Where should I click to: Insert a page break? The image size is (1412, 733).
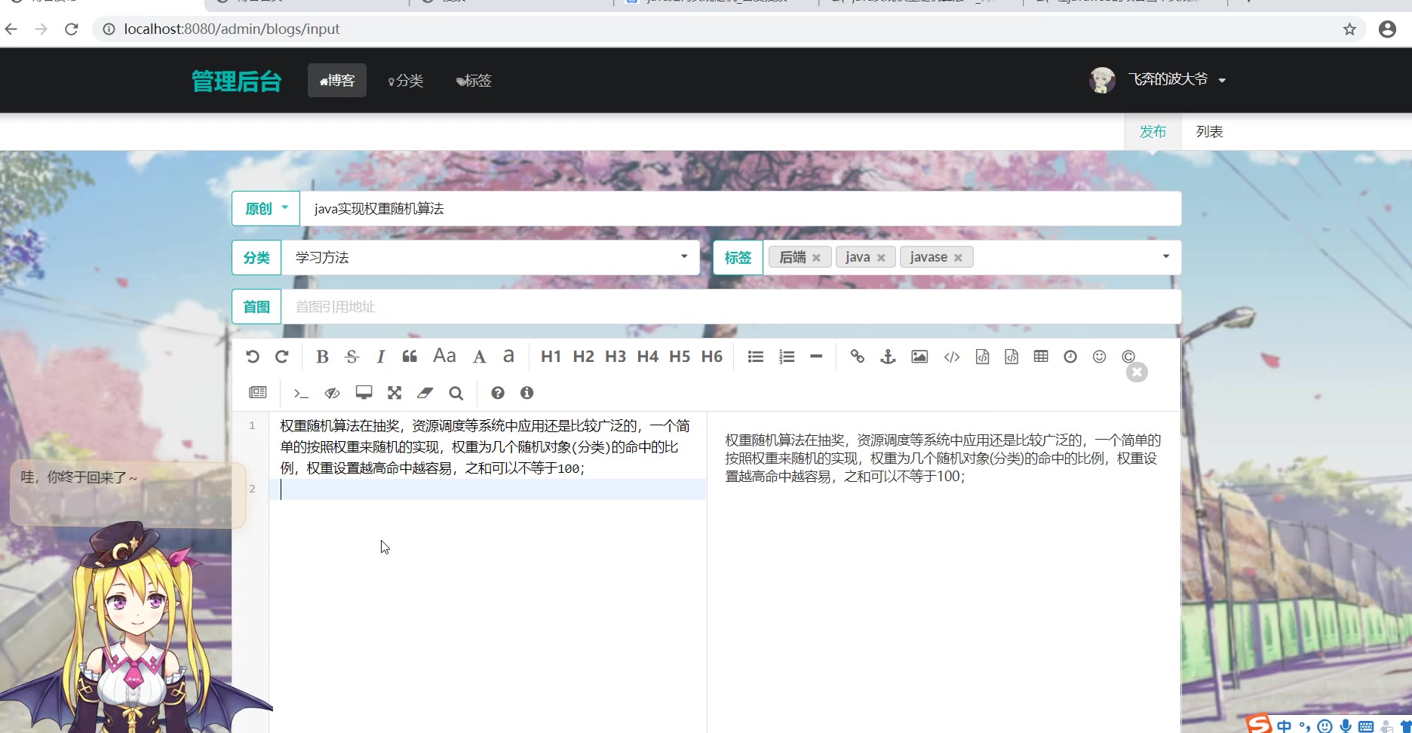coord(258,392)
